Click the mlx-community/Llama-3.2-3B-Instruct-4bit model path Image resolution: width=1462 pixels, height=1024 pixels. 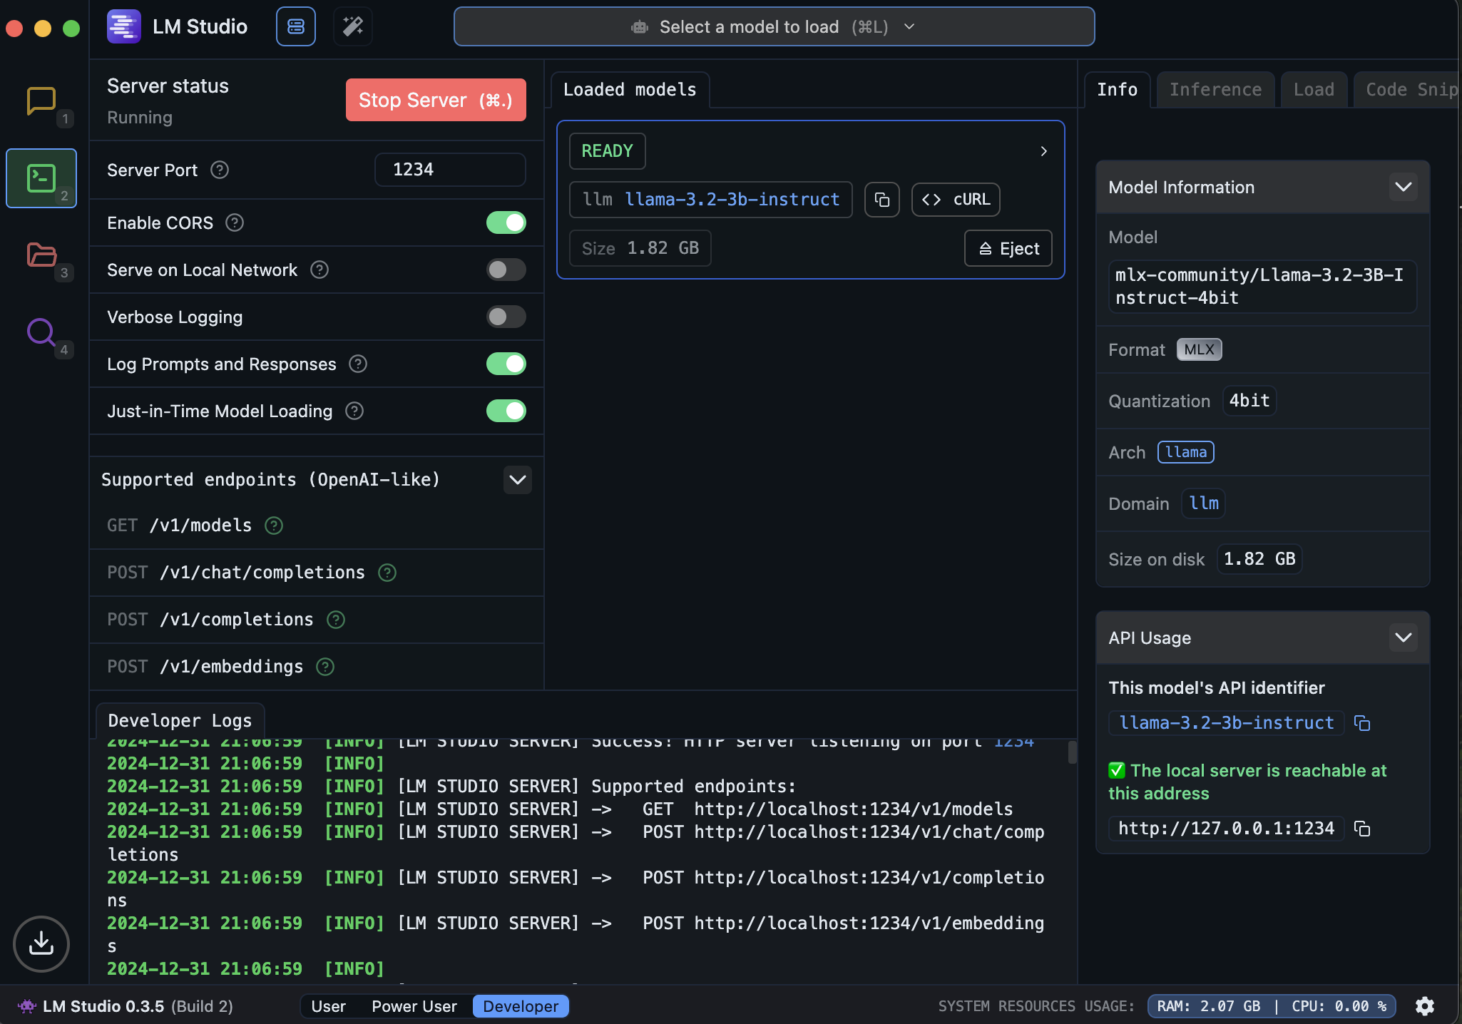click(1262, 287)
